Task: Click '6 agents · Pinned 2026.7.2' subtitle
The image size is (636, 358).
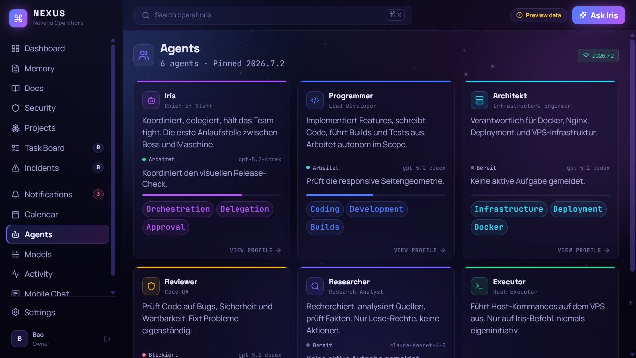Action: (222, 64)
